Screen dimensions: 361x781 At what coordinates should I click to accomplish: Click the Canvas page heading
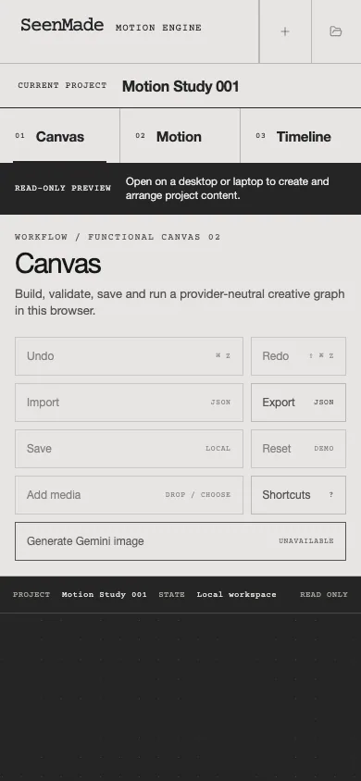(57, 264)
